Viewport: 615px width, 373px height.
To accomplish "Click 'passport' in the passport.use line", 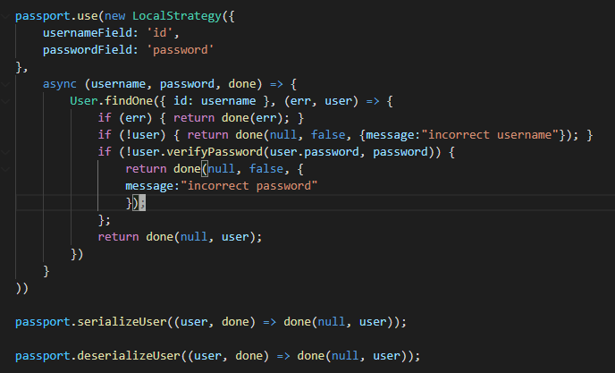I will pos(42,16).
